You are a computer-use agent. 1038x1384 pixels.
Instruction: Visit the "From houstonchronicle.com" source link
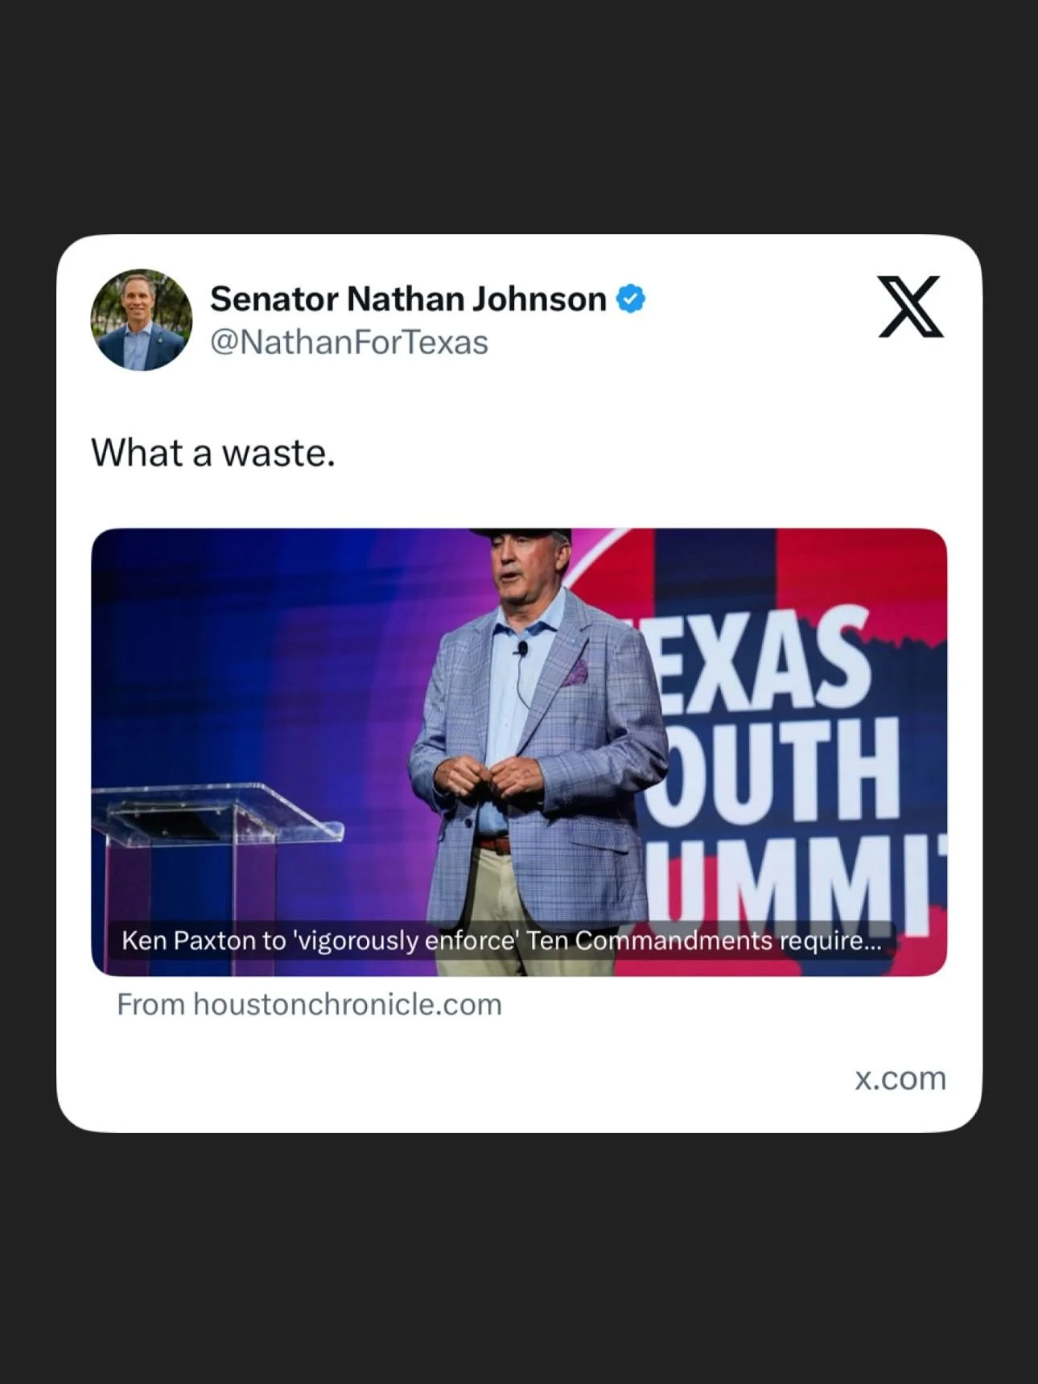point(309,1004)
